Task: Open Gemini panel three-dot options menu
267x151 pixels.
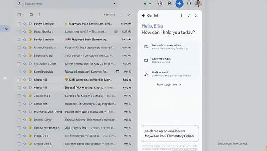Action: tap(182, 15)
